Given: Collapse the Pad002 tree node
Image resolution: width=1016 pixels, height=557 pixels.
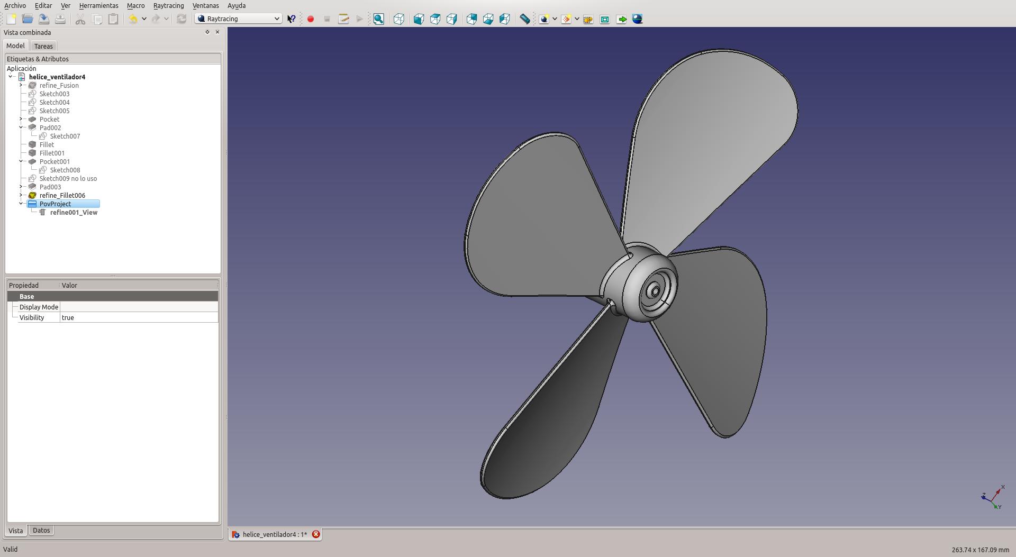Looking at the screenshot, I should point(21,127).
